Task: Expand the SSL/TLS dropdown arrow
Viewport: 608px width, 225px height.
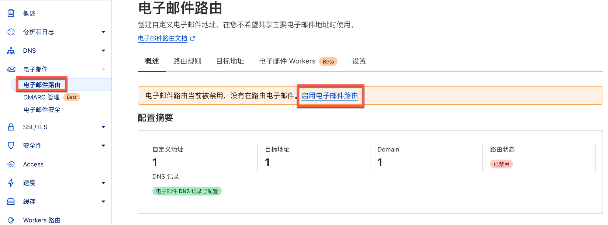Action: tap(103, 127)
